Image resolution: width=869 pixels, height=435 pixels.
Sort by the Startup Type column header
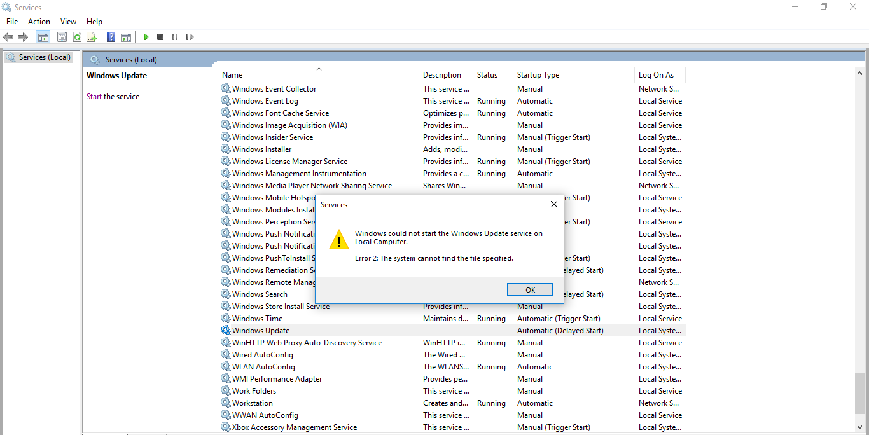(573, 75)
